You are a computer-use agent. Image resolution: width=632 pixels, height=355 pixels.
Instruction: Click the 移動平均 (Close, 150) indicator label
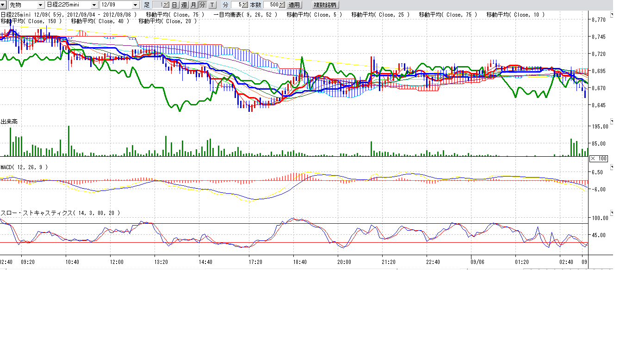pos(31,21)
